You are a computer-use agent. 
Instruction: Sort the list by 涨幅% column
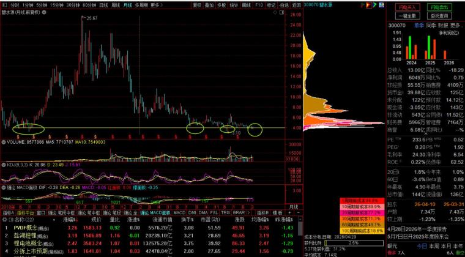[x=70, y=220]
